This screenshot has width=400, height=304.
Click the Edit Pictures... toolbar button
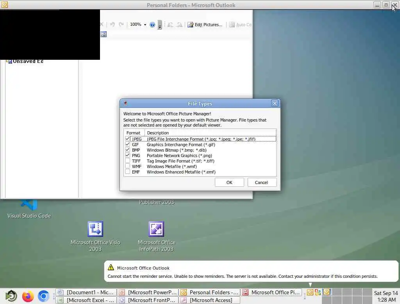pos(205,25)
